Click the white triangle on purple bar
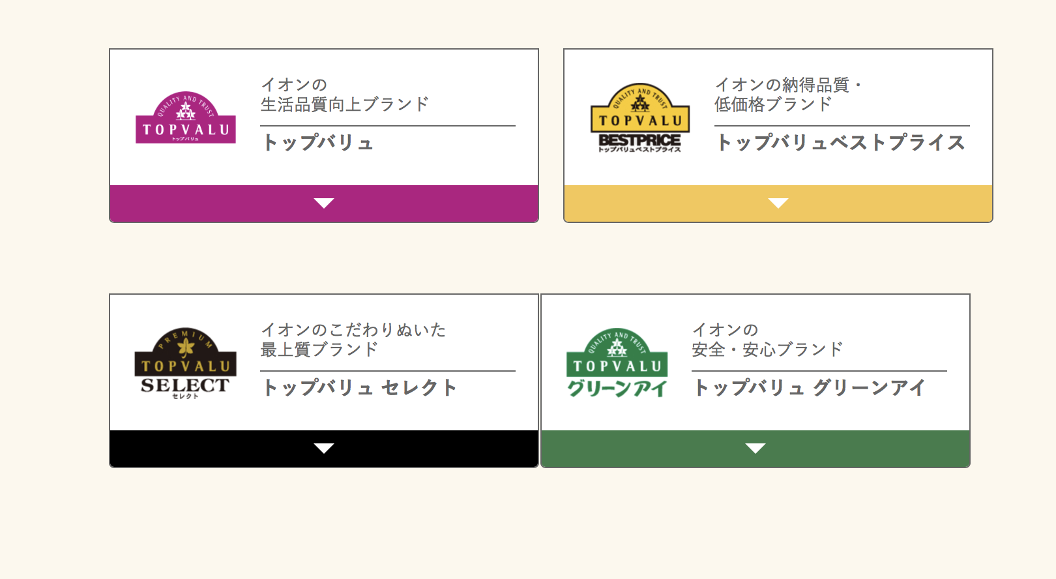 pyautogui.click(x=324, y=203)
